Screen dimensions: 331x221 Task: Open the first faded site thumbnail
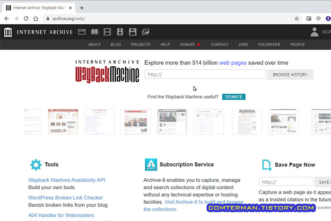tap(33, 122)
